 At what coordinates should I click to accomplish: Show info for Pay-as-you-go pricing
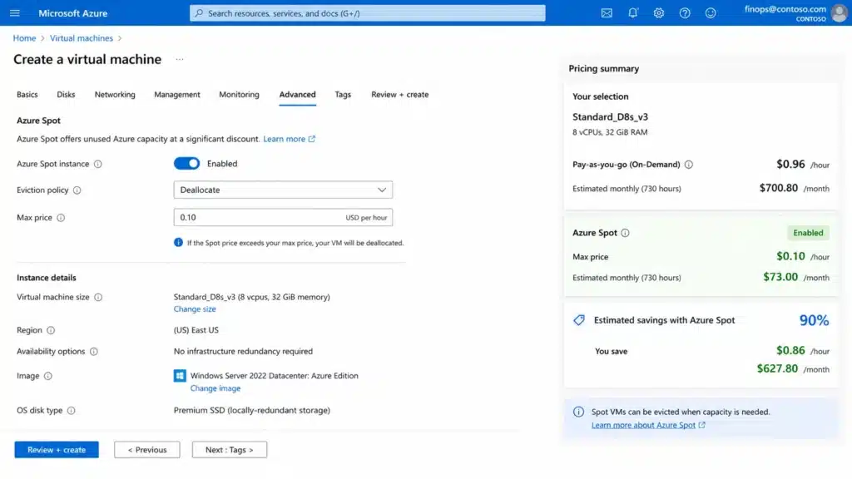pyautogui.click(x=688, y=165)
